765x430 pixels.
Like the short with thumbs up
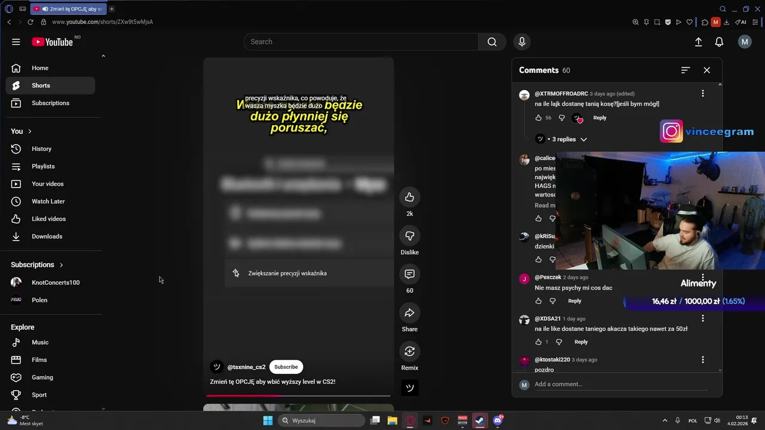(x=409, y=197)
